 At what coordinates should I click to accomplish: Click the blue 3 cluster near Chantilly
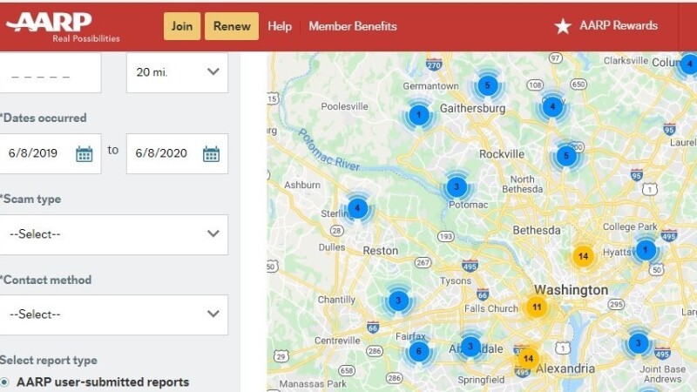[398, 301]
